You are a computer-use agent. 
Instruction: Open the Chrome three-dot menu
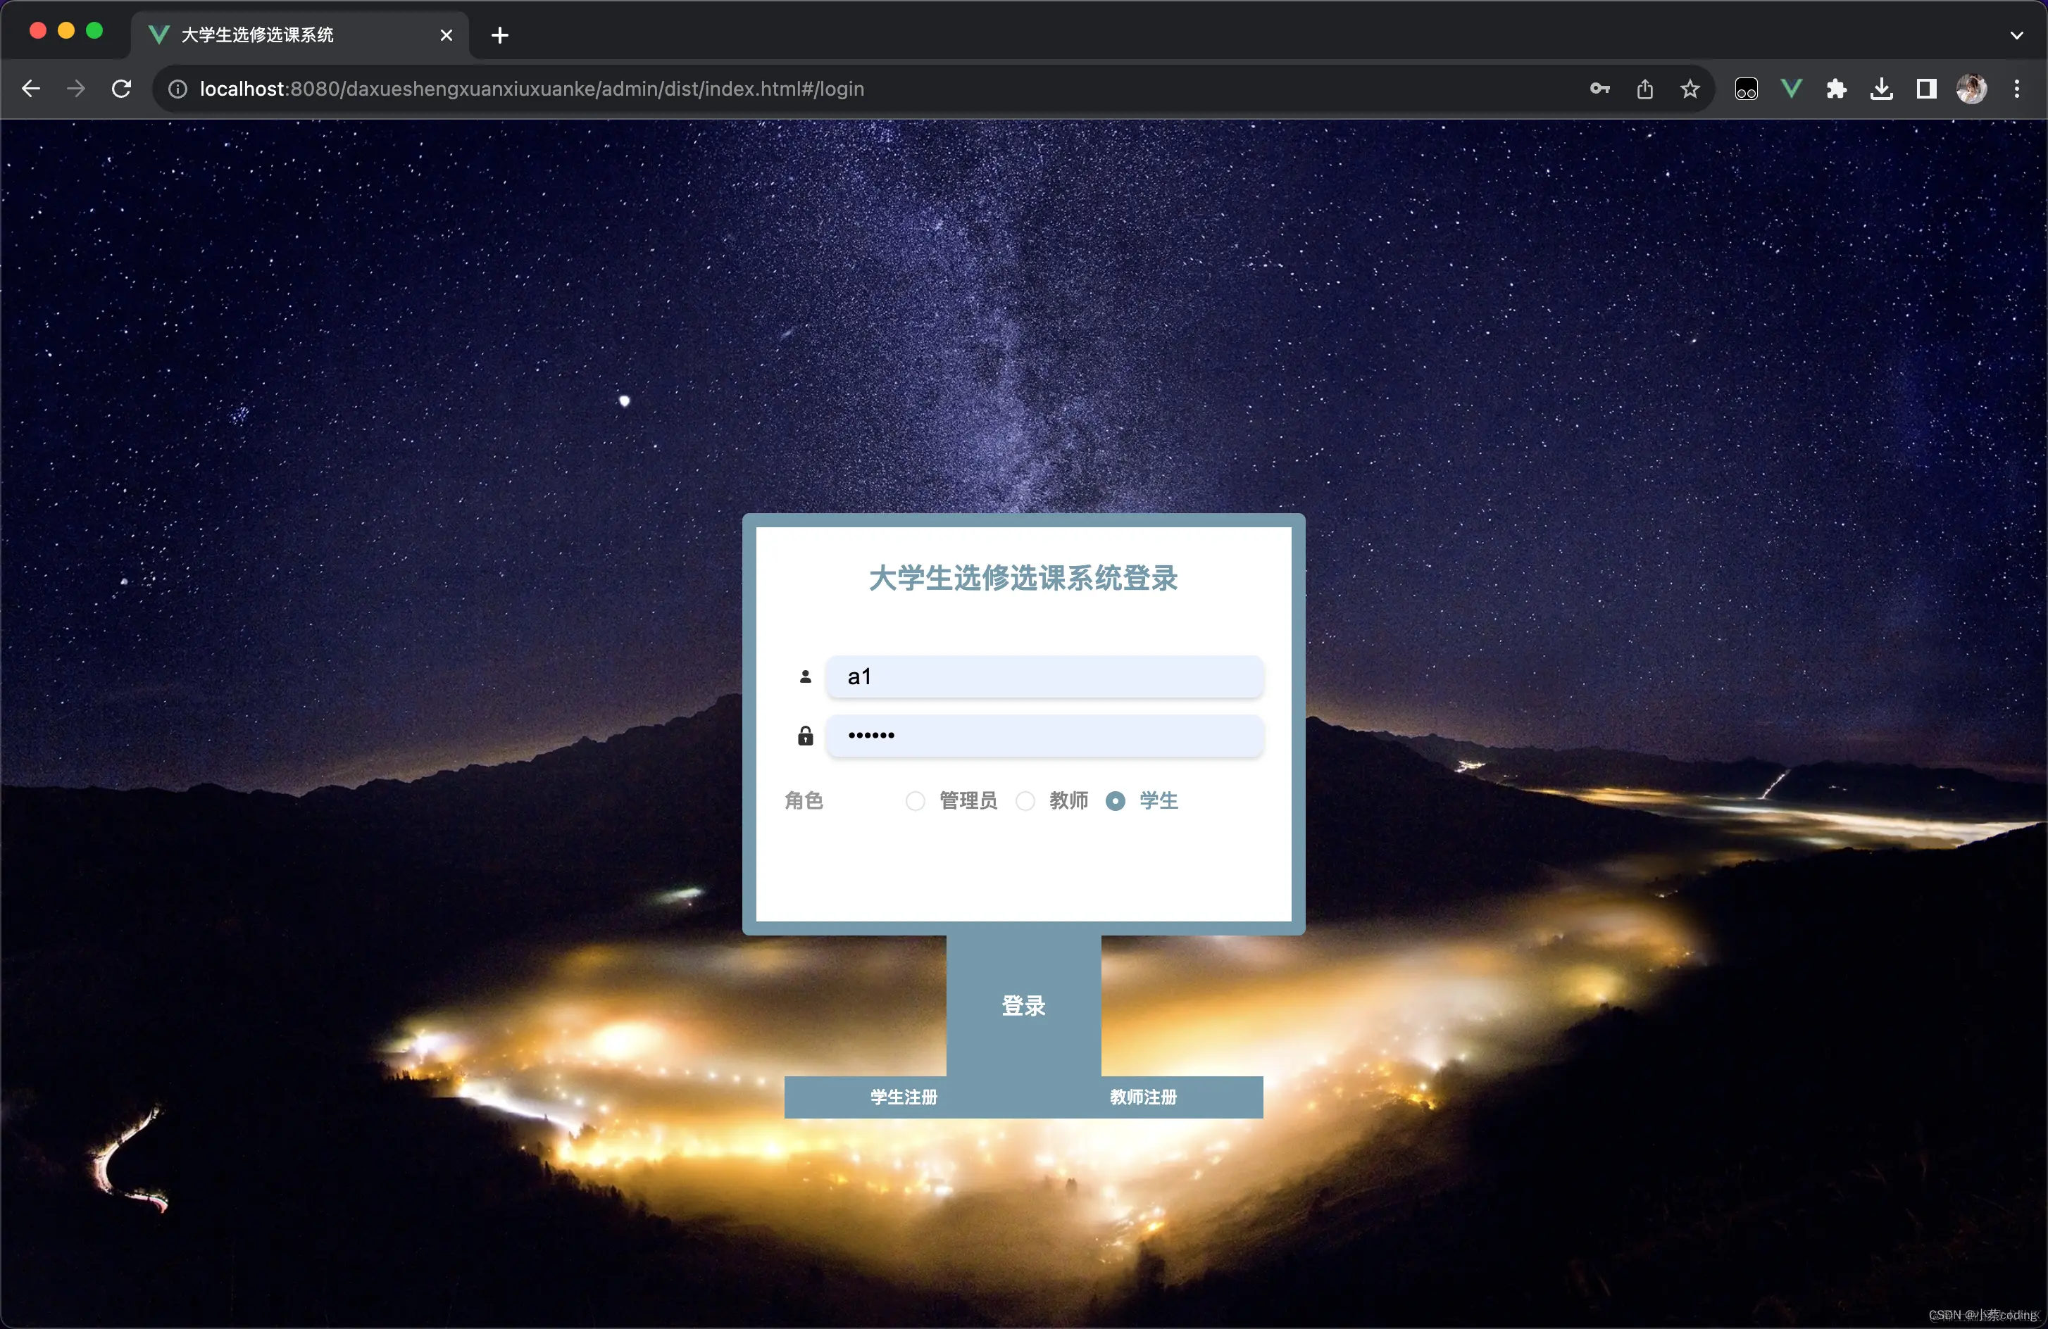tap(2016, 89)
